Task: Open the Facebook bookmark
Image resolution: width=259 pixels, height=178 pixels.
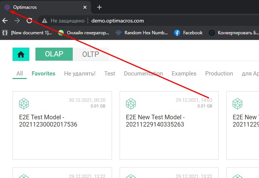Action: pos(188,33)
